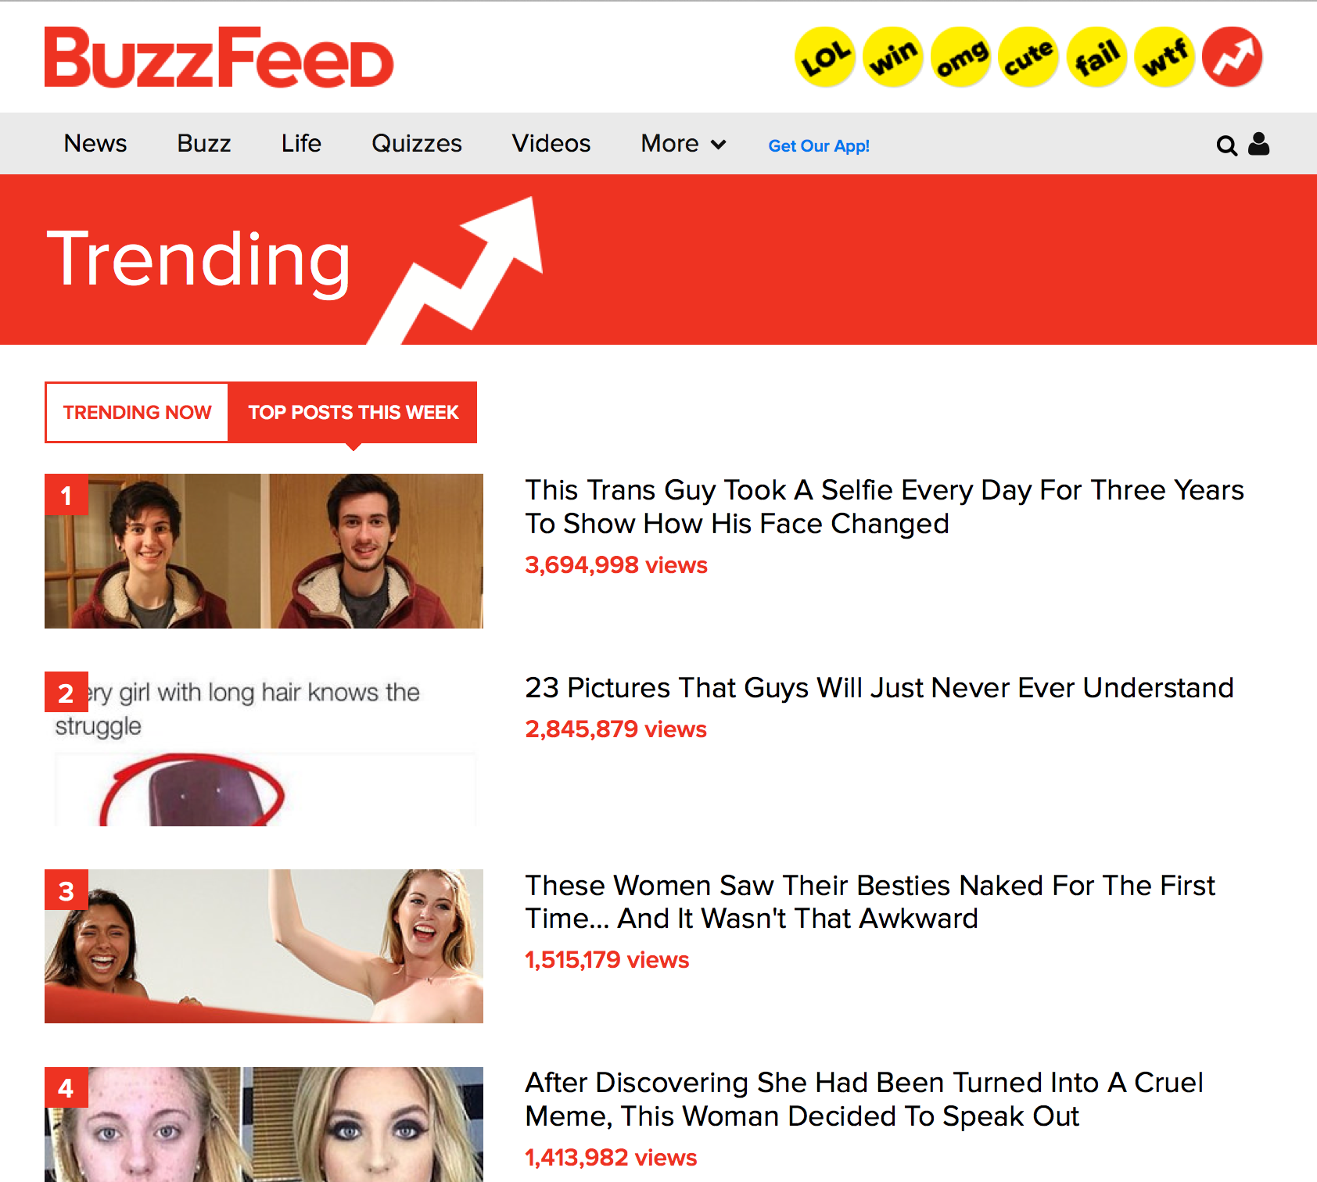
Task: Go to the BuzzFeed logo homepage
Action: [x=219, y=57]
